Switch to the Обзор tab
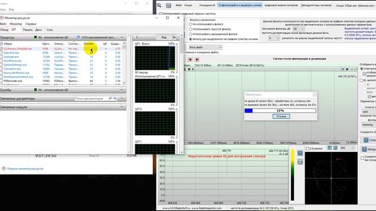 [x=4, y=30]
